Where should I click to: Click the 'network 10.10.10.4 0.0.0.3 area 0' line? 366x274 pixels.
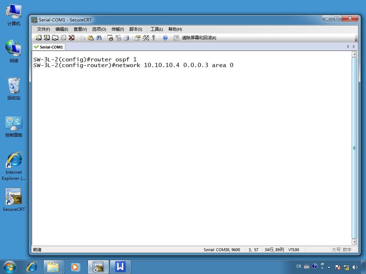pos(133,65)
